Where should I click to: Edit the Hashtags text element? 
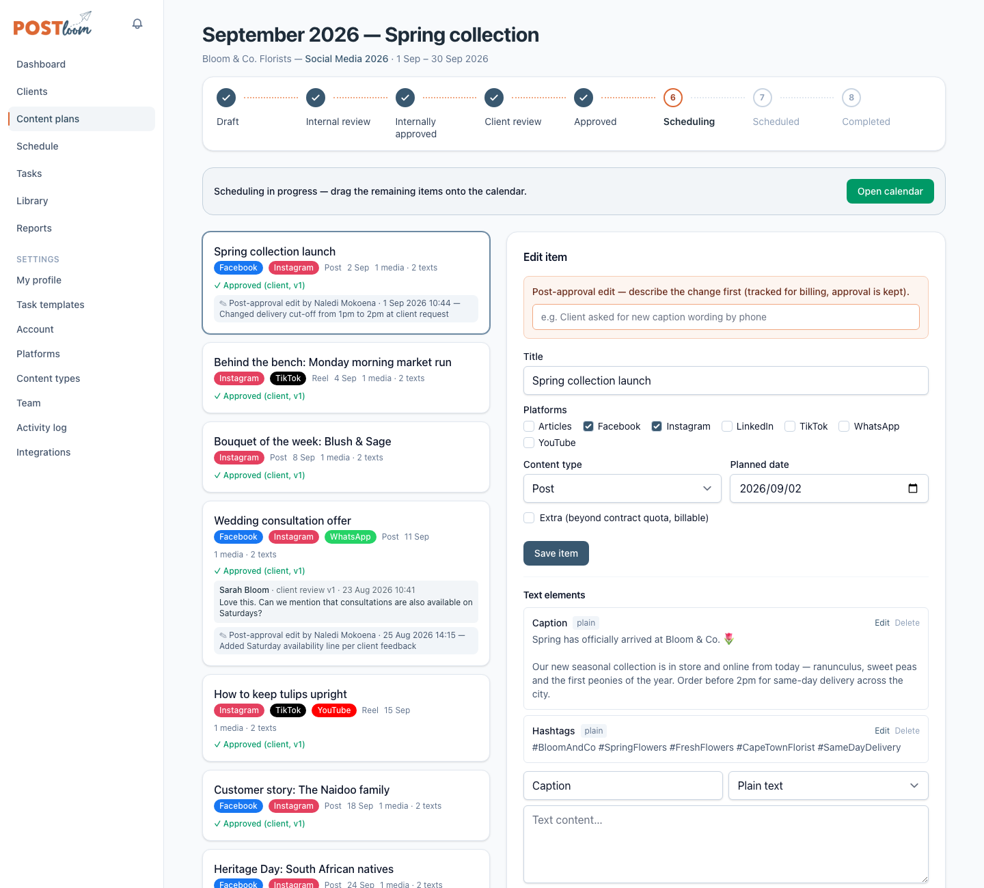881,731
